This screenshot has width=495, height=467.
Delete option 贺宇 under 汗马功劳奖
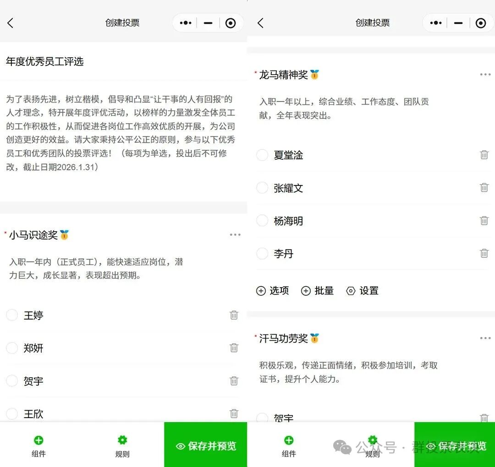484,417
